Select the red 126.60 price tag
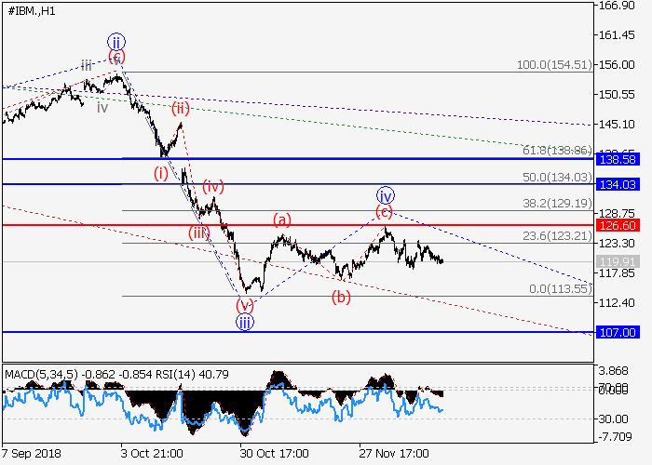Image resolution: width=652 pixels, height=465 pixels. pos(618,225)
